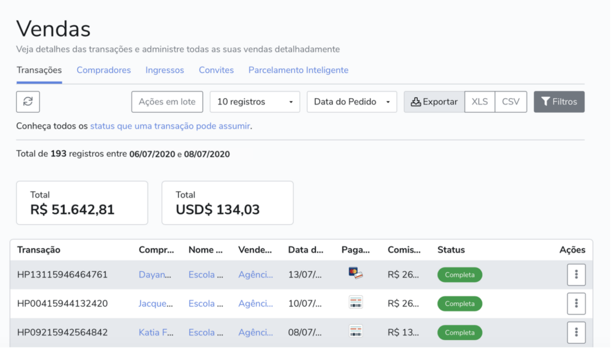Switch to the Compradores tab
This screenshot has width=613, height=349.
point(104,70)
